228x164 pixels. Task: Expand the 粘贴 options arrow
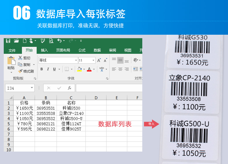coord(11,72)
